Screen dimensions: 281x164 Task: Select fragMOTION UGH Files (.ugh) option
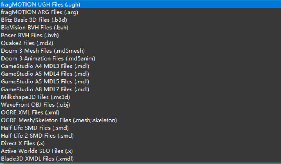point(140,4)
